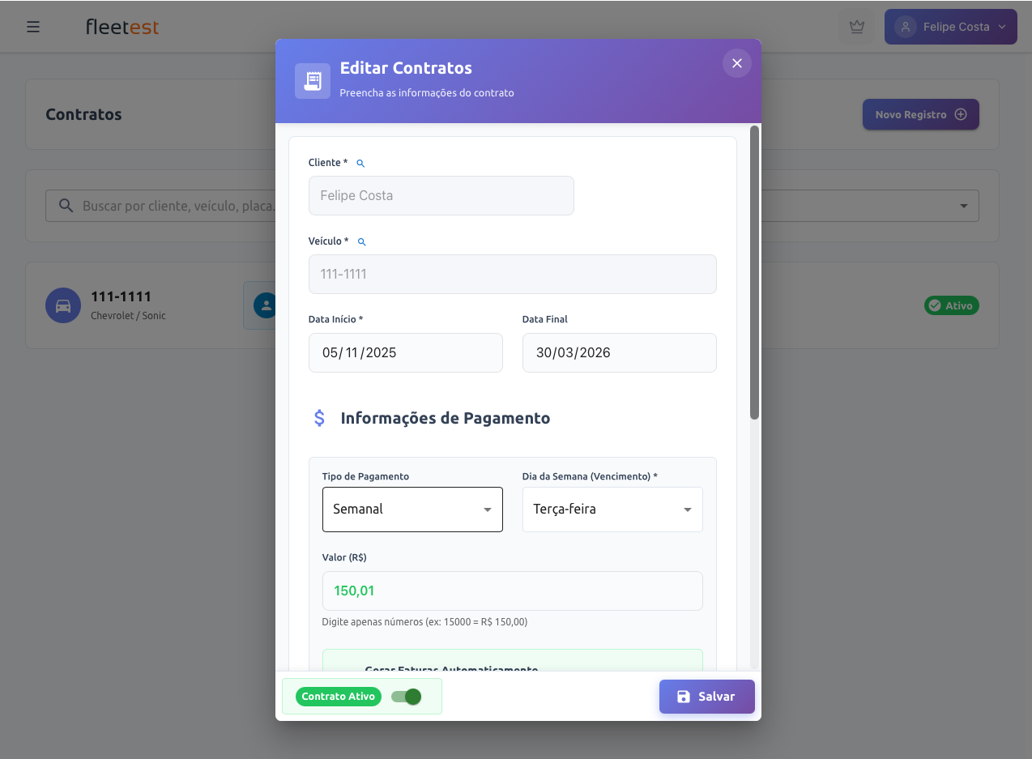Open the Felipe Costa user menu

(950, 27)
